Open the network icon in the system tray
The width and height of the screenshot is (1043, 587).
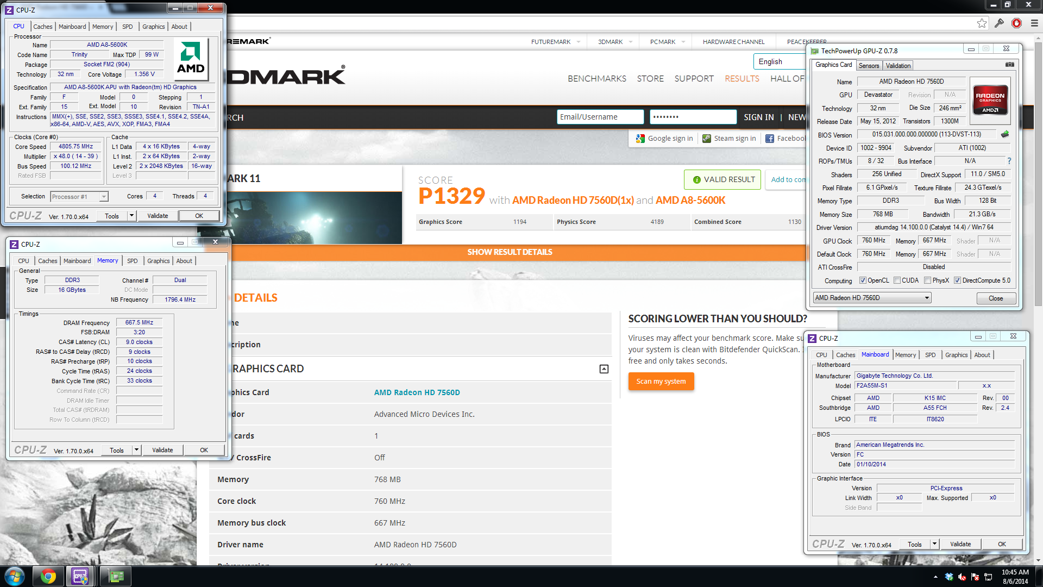click(988, 577)
